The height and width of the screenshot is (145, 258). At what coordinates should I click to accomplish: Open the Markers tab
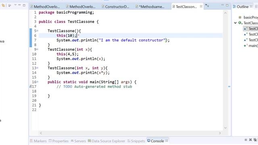click(38, 141)
